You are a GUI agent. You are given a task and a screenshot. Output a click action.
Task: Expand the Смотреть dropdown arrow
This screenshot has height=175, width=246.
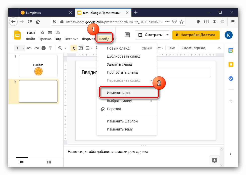click(x=167, y=35)
